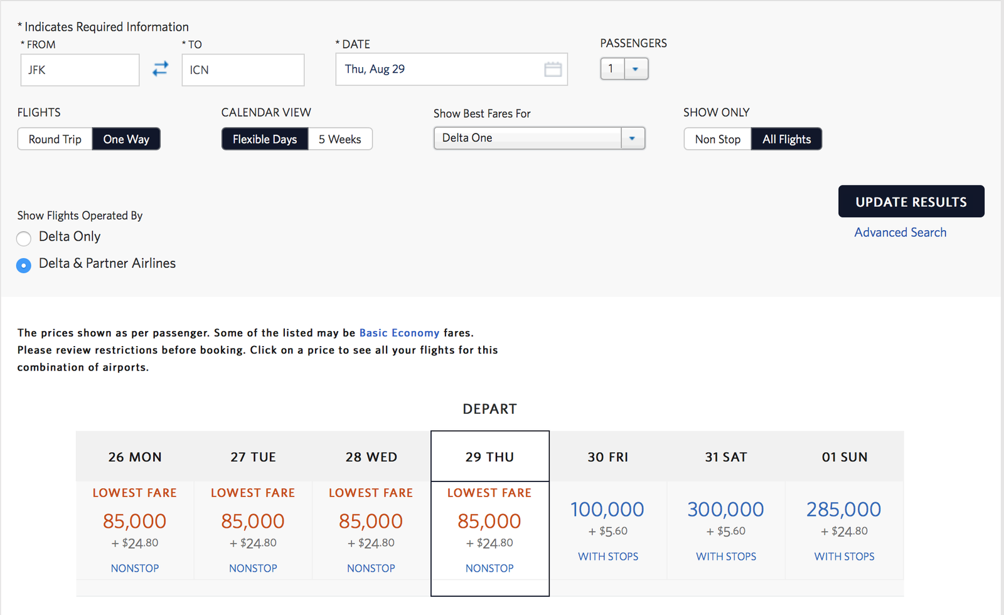Click WITH STOPS under 31 SAT
Image resolution: width=1004 pixels, height=615 pixels.
pyautogui.click(x=726, y=556)
